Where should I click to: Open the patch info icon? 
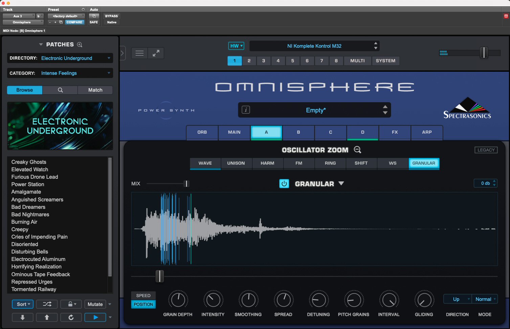tap(246, 110)
